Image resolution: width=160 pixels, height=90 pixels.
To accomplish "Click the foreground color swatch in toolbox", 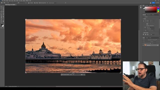I will click(x=2, y=25).
